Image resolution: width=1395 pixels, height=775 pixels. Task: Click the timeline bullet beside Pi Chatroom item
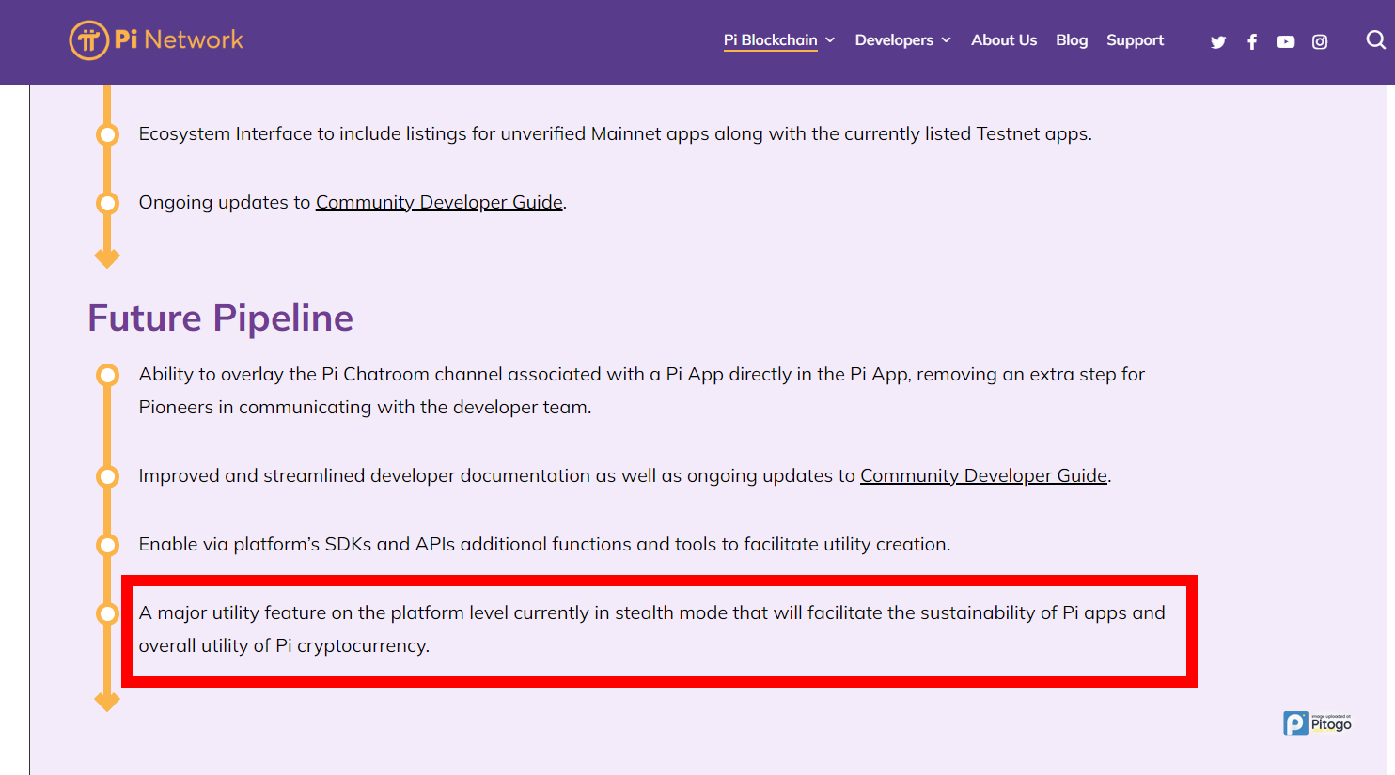(108, 376)
